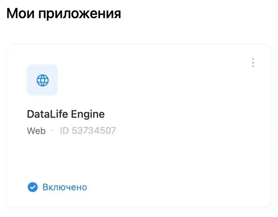Click blank space right of the page heading

[x=195, y=14]
